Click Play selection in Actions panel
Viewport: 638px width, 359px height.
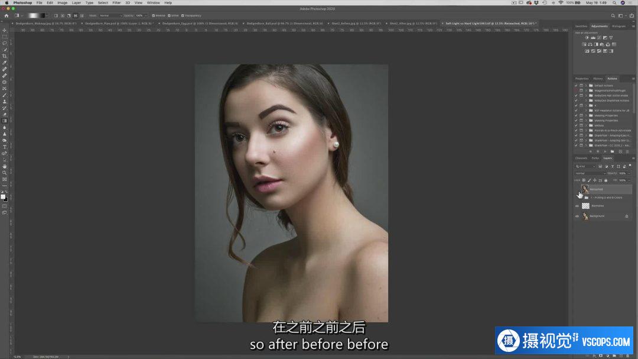pos(604,151)
